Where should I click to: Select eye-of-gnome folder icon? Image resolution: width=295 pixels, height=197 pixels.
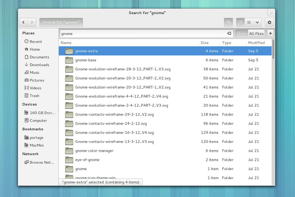click(x=69, y=160)
